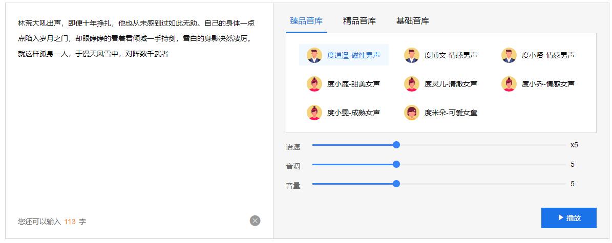Screen dimensions: 612x243
Task: Choose voice 度灵儿-清澈女声
Action: pyautogui.click(x=440, y=84)
